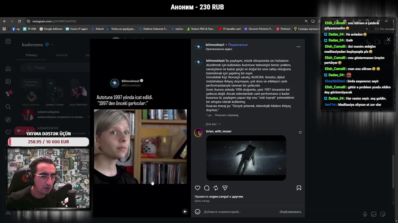The image size is (398, 223).
Task: Open the Chrome apps grid in bookmarks bar
Action: (4, 29)
